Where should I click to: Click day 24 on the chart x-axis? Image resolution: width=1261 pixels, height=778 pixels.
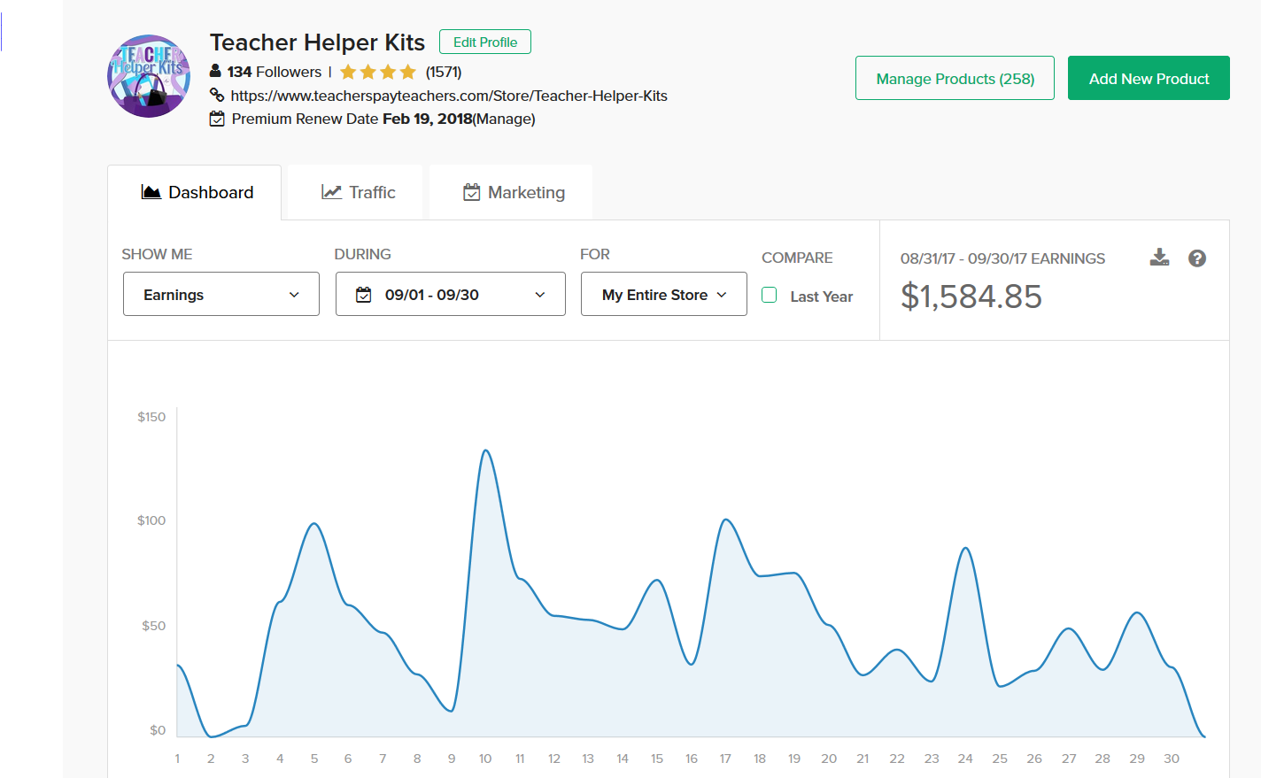click(965, 759)
